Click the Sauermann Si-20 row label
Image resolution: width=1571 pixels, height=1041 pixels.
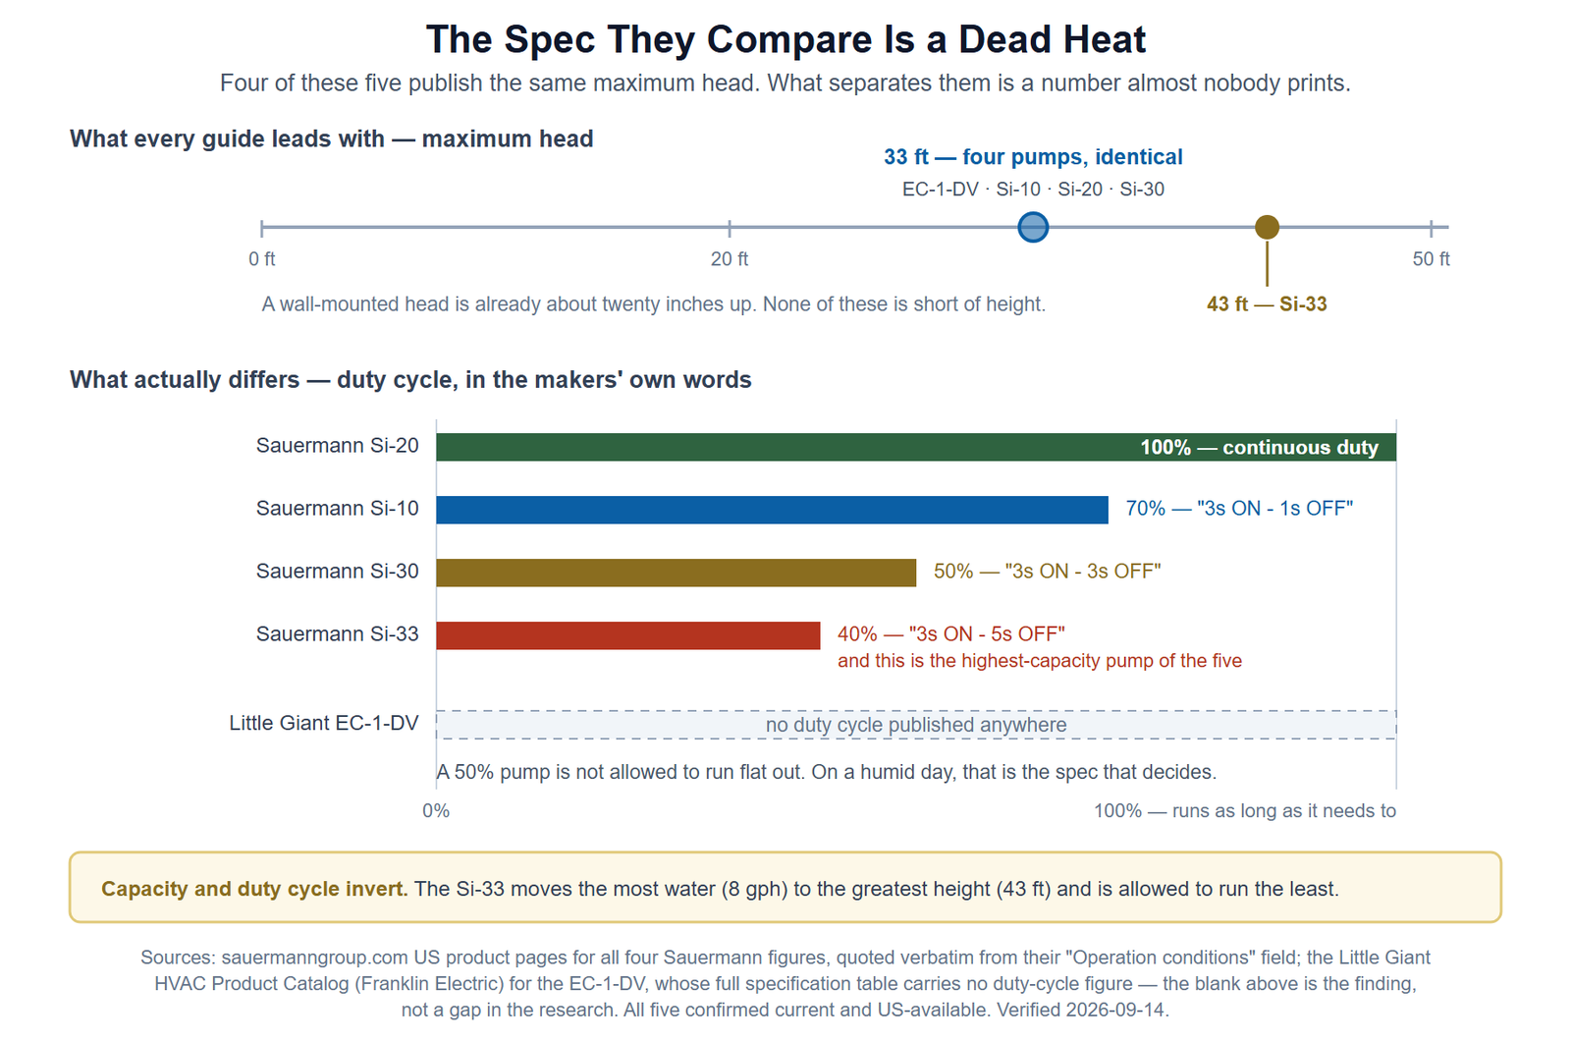[x=337, y=446]
